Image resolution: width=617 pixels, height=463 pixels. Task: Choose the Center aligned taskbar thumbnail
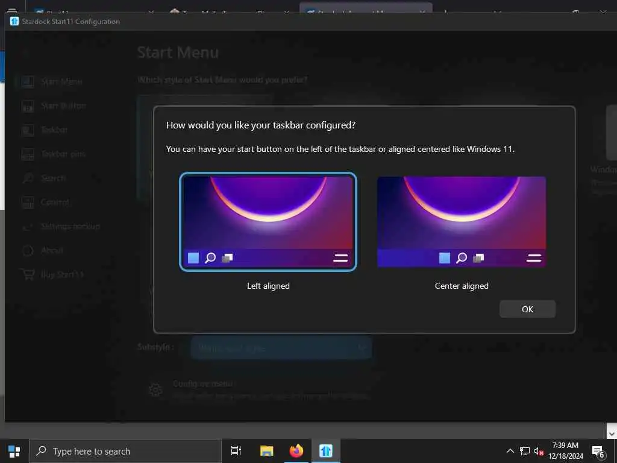[x=461, y=222]
